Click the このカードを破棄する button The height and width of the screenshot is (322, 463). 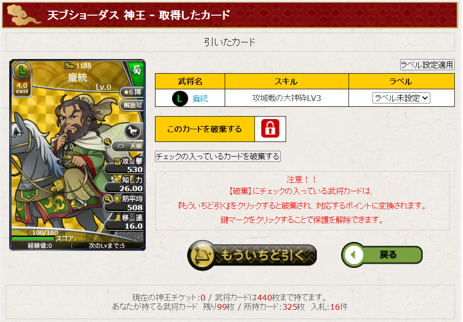(205, 129)
